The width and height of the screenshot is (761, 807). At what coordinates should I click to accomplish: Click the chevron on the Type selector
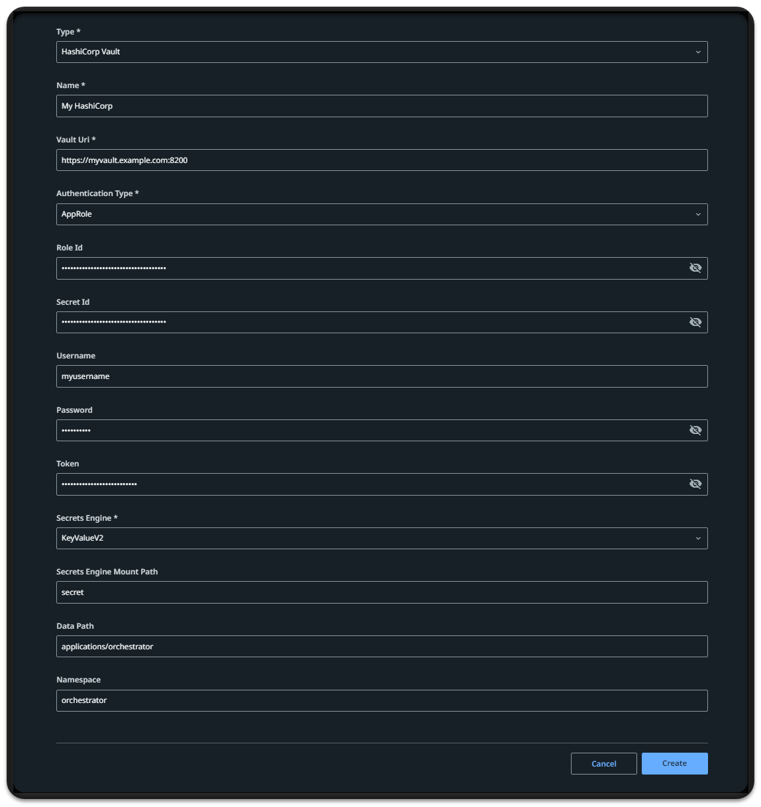697,52
